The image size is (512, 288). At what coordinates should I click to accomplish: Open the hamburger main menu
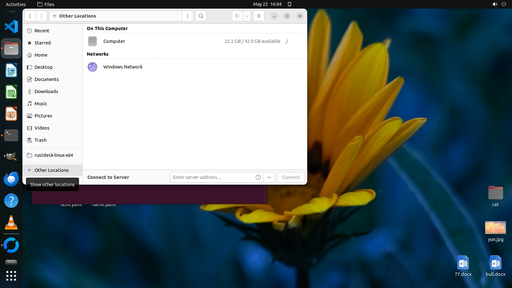[x=259, y=16]
